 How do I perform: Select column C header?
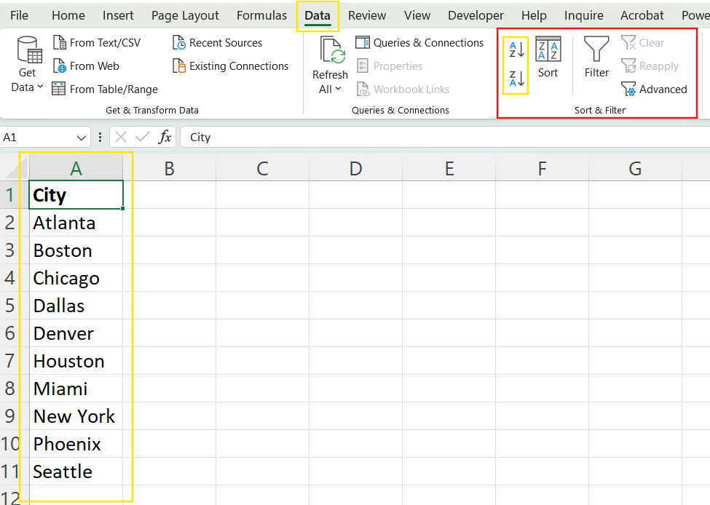click(263, 169)
